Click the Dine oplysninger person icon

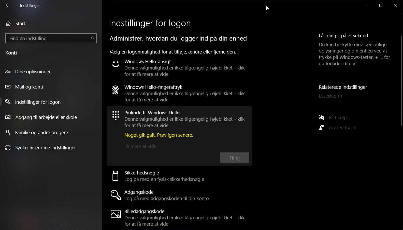(x=8, y=72)
